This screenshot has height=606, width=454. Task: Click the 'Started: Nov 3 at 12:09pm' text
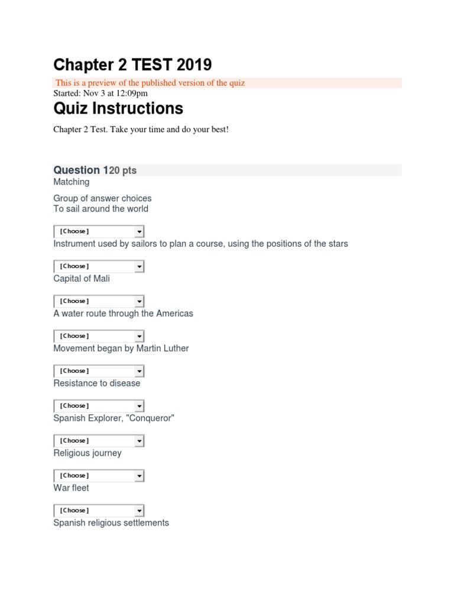100,93
